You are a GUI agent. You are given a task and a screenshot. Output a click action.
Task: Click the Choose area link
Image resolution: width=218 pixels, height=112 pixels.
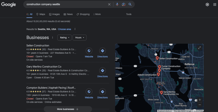click(x=64, y=29)
